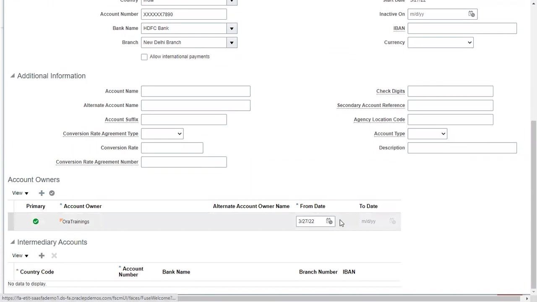The image size is (537, 302).
Task: Click the Conversion Rate input field
Action: pos(172,148)
